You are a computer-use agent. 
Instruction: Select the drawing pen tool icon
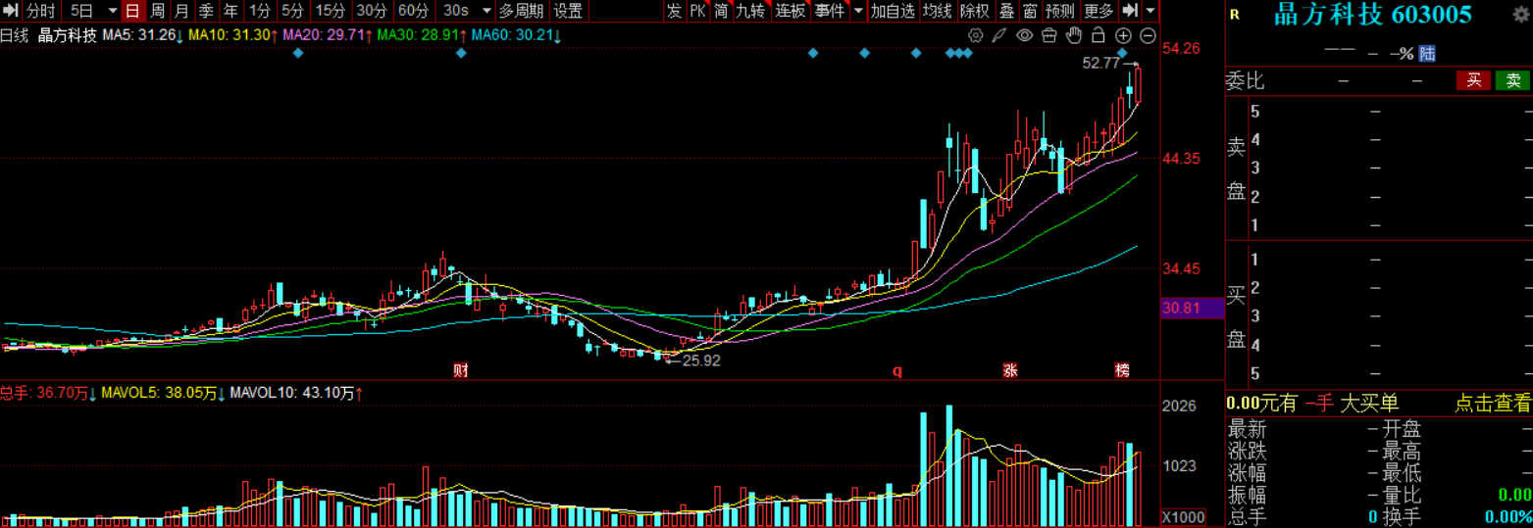click(x=999, y=35)
